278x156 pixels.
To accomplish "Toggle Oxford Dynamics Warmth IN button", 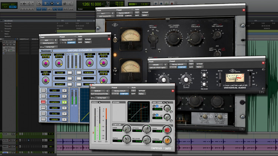I will pyautogui.click(x=64, y=119).
